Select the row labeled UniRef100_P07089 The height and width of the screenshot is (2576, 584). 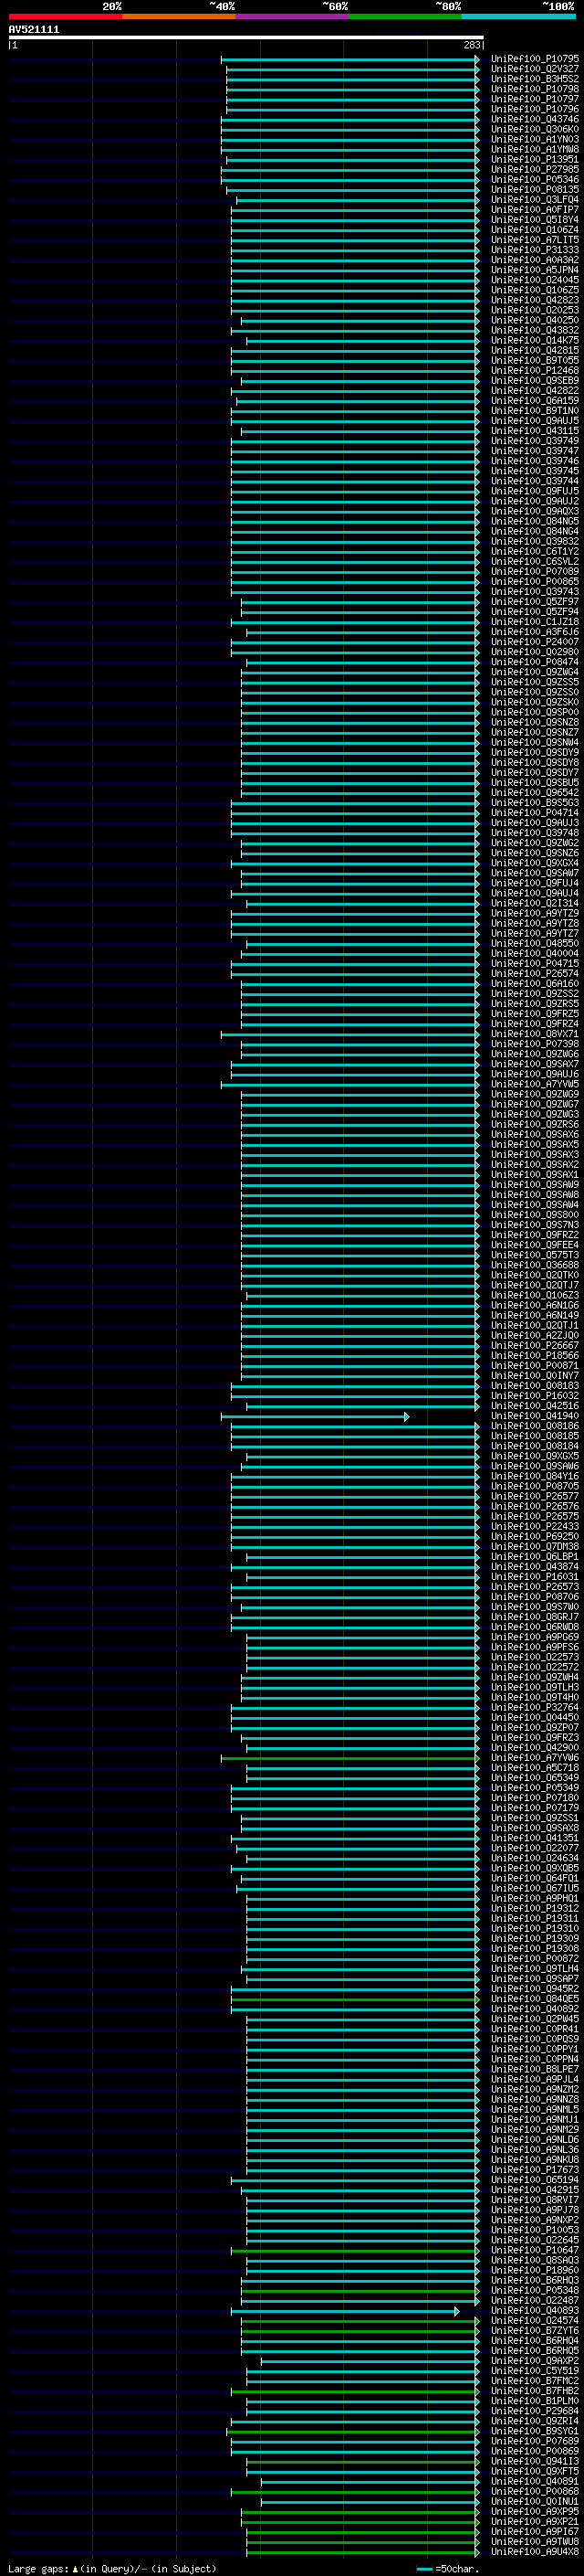[x=535, y=571]
